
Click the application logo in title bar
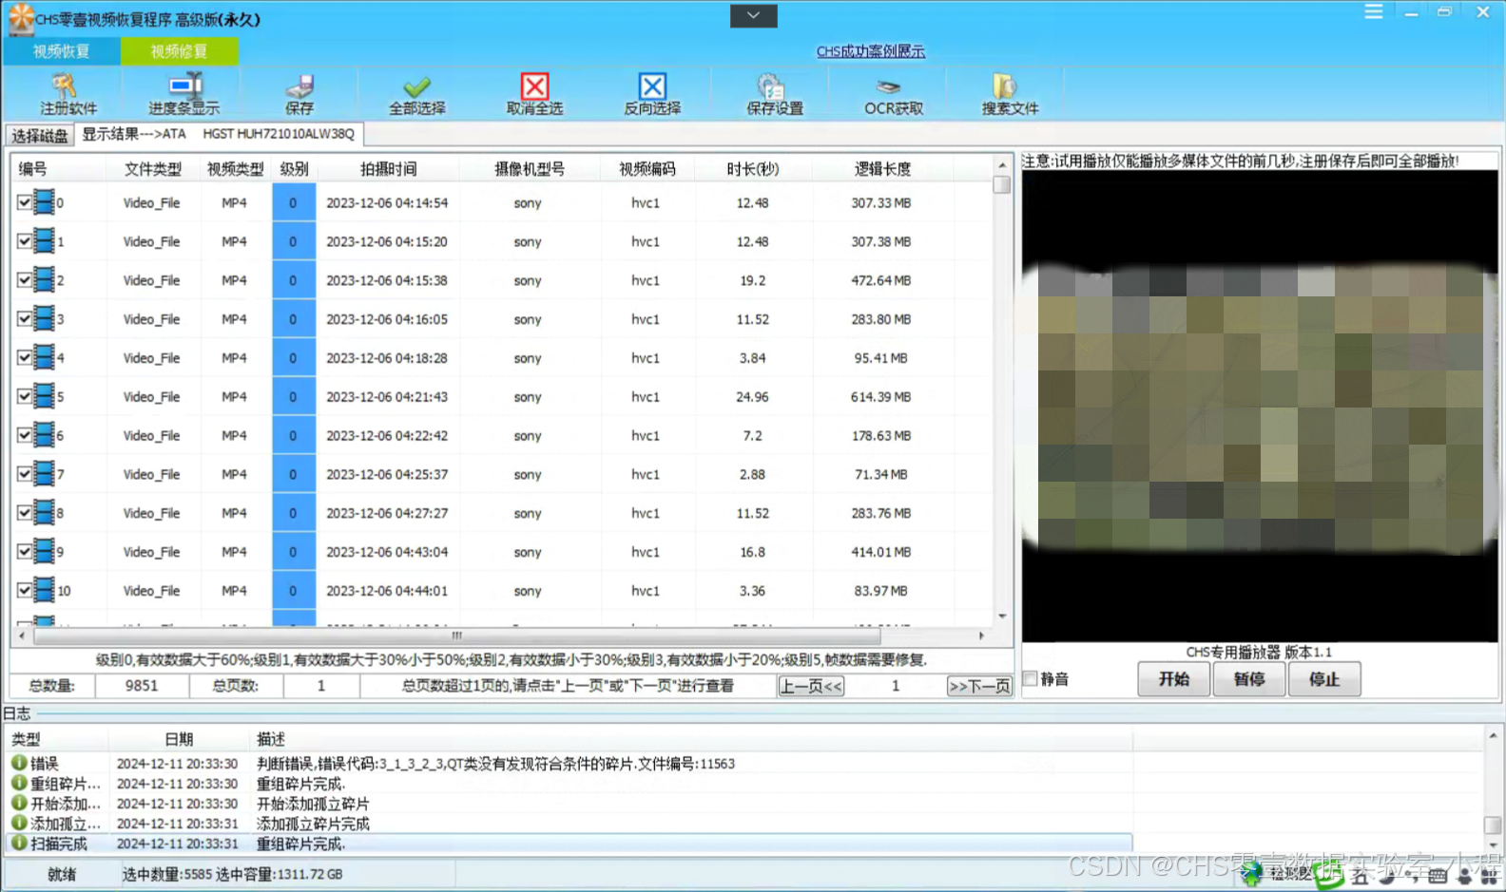click(x=20, y=18)
